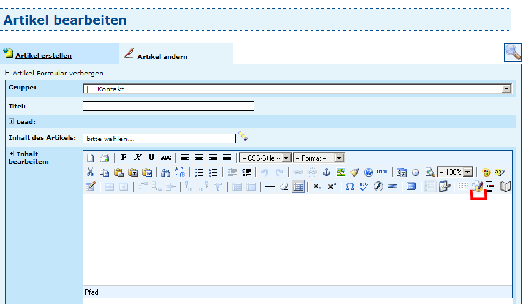The height and width of the screenshot is (304, 523).
Task: Toggle bold formatting (F button)
Action: click(124, 158)
